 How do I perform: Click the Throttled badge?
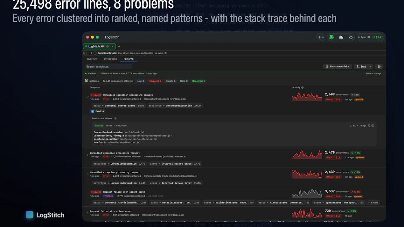pos(108,196)
